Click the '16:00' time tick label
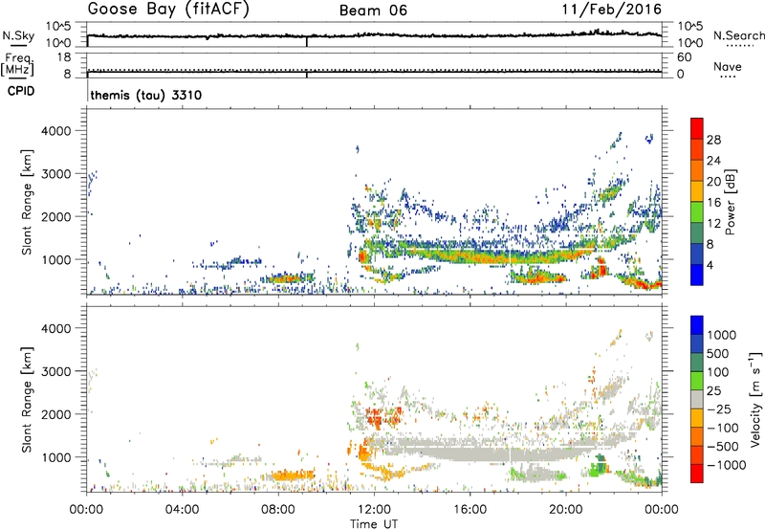This screenshot has width=765, height=530. pyautogui.click(x=470, y=510)
